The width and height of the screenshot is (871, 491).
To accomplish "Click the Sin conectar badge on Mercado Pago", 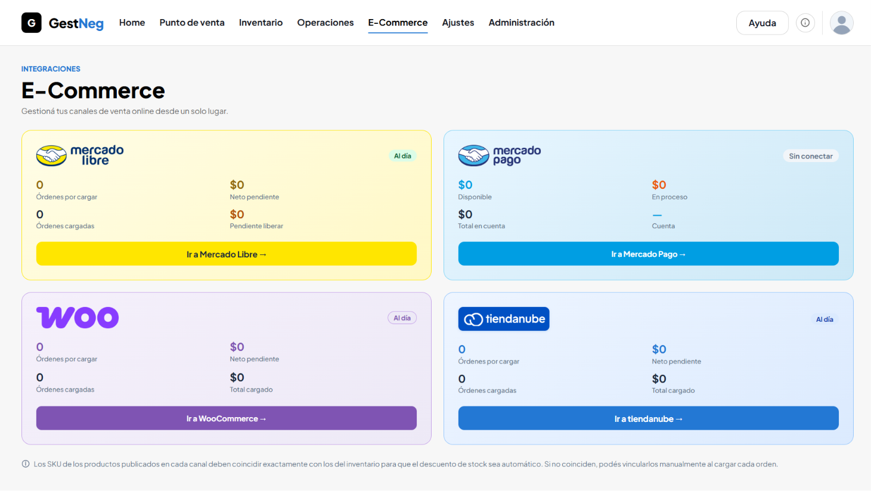I will tap(811, 156).
